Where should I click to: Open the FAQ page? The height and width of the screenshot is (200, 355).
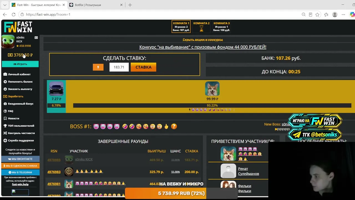point(11,111)
